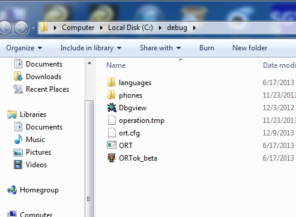The height and width of the screenshot is (217, 296).
Task: Open the Pictures library
Action: point(38,152)
